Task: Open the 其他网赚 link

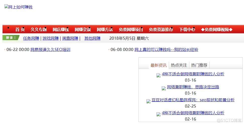Action: point(92,38)
